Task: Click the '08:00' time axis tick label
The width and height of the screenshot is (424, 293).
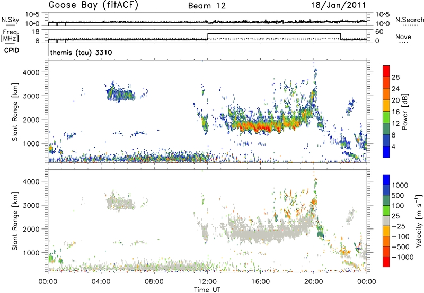Action: click(x=154, y=282)
